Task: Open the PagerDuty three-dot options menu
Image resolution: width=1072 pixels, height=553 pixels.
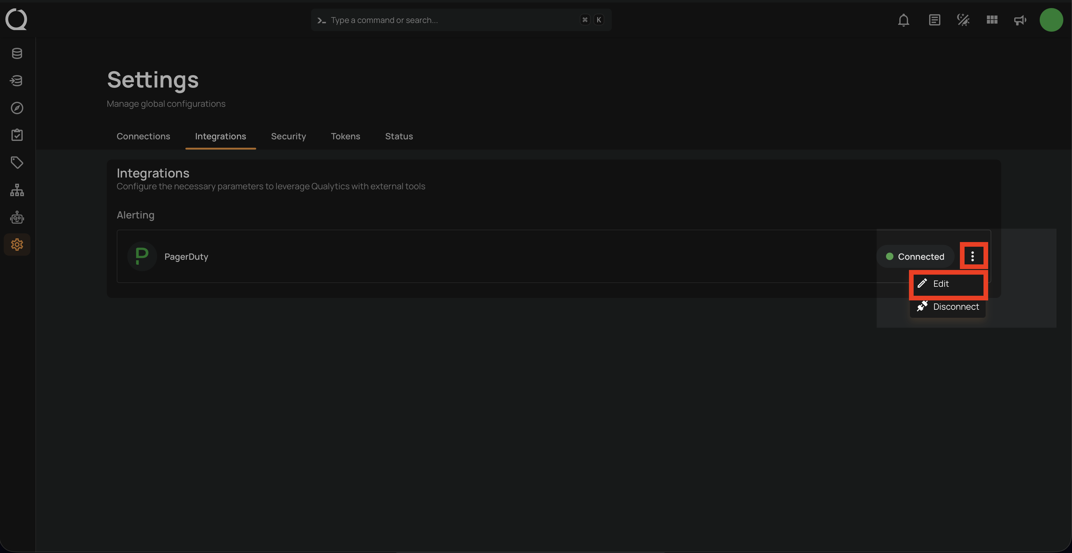Action: click(x=973, y=256)
